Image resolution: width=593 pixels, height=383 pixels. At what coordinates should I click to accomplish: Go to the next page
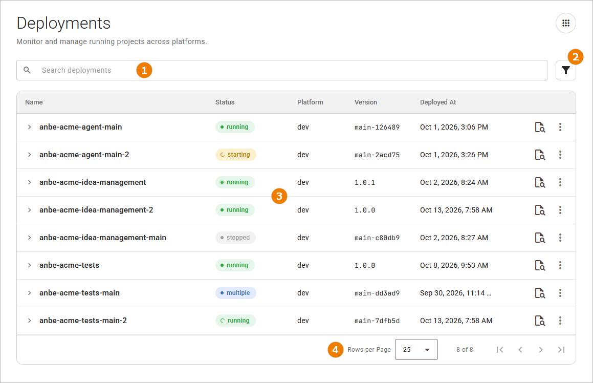(541, 350)
